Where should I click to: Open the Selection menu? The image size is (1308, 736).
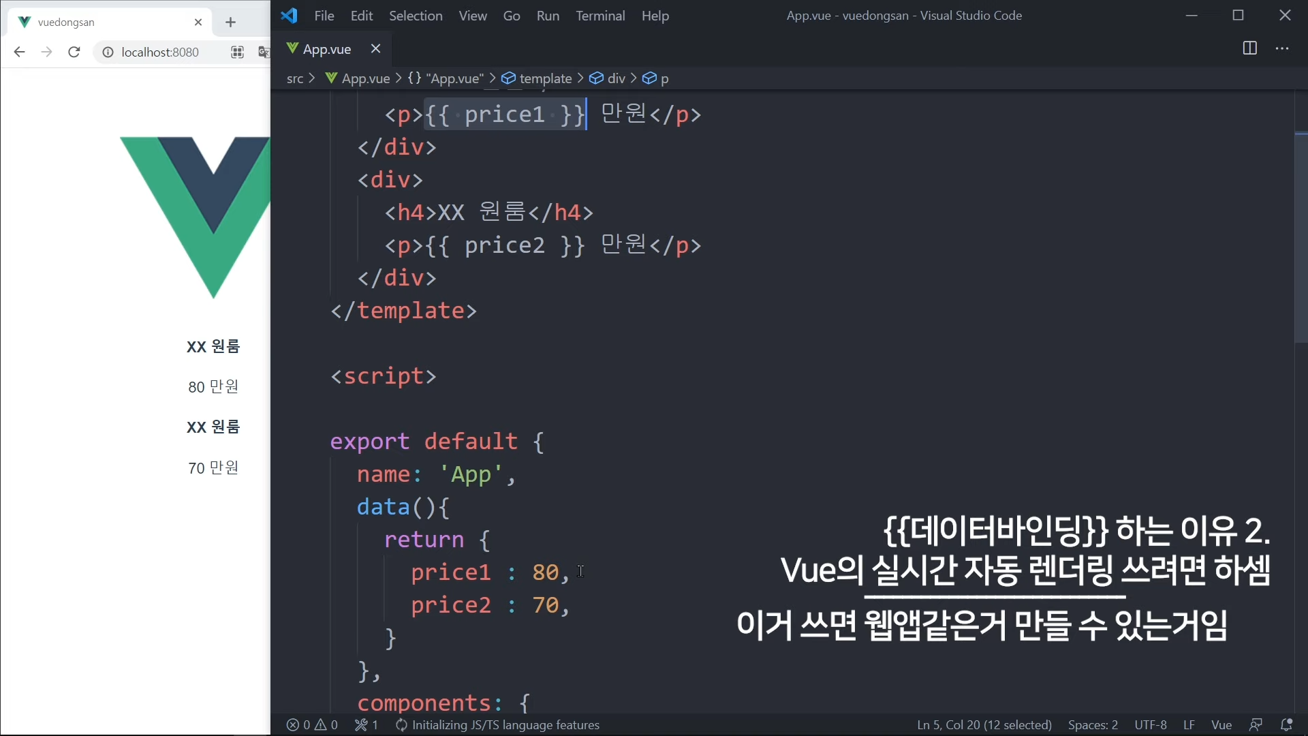click(415, 16)
